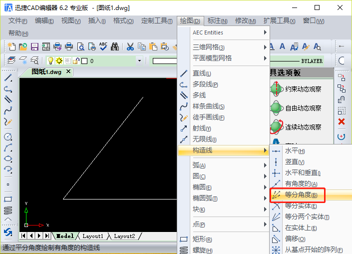This screenshot has height=254, width=352.
Task: Open the layer manager stack icon
Action: pyautogui.click(x=11, y=60)
